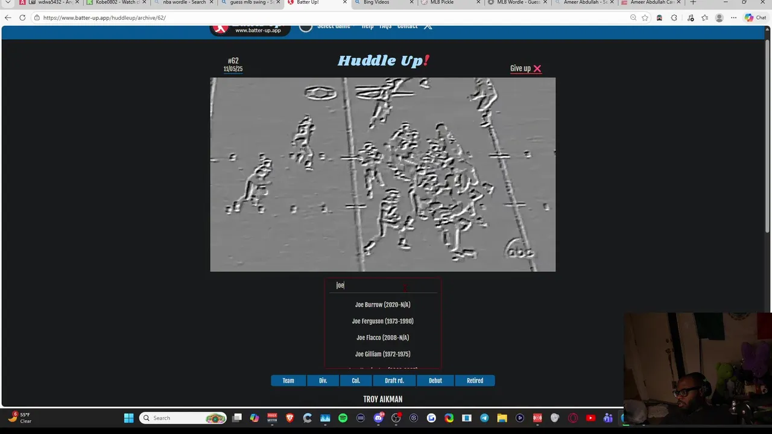Click the Debut hint button

435,380
